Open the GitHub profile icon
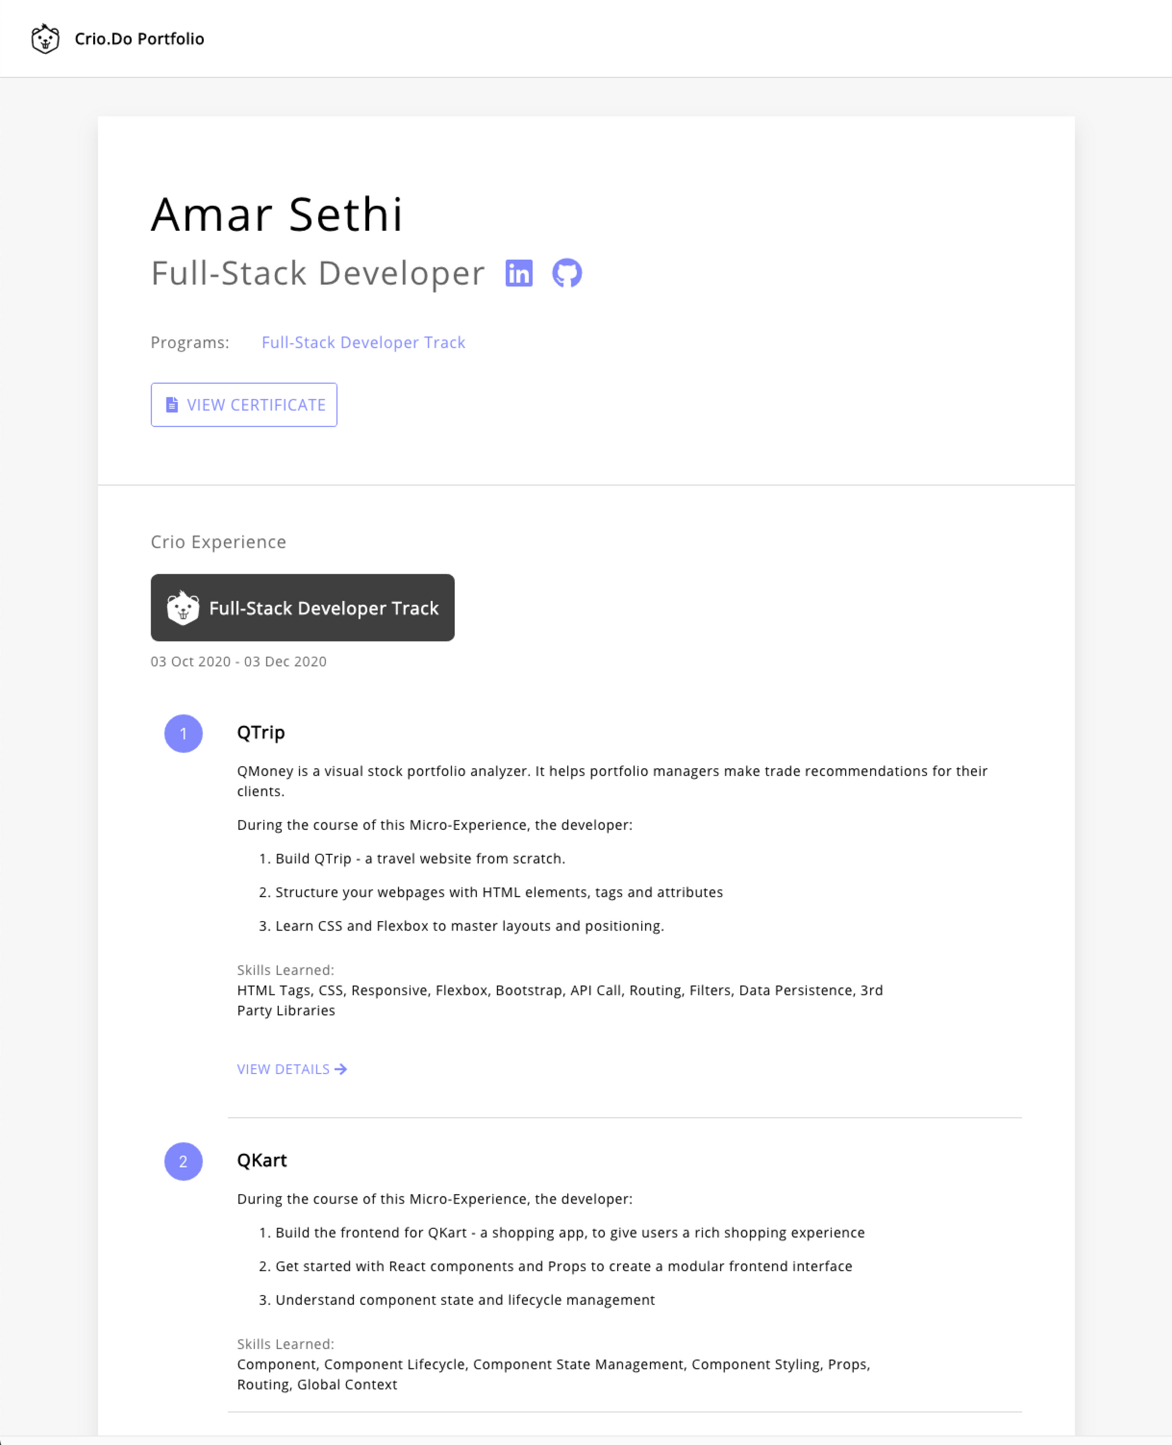1172x1445 pixels. [x=567, y=273]
